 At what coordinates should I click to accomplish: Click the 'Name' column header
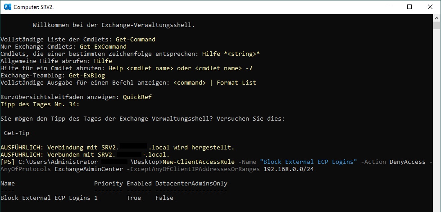click(x=8, y=184)
